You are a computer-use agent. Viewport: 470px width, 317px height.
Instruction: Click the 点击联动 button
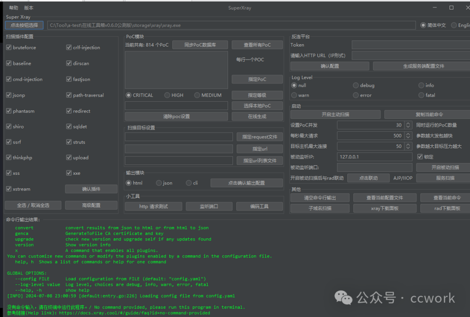369,178
